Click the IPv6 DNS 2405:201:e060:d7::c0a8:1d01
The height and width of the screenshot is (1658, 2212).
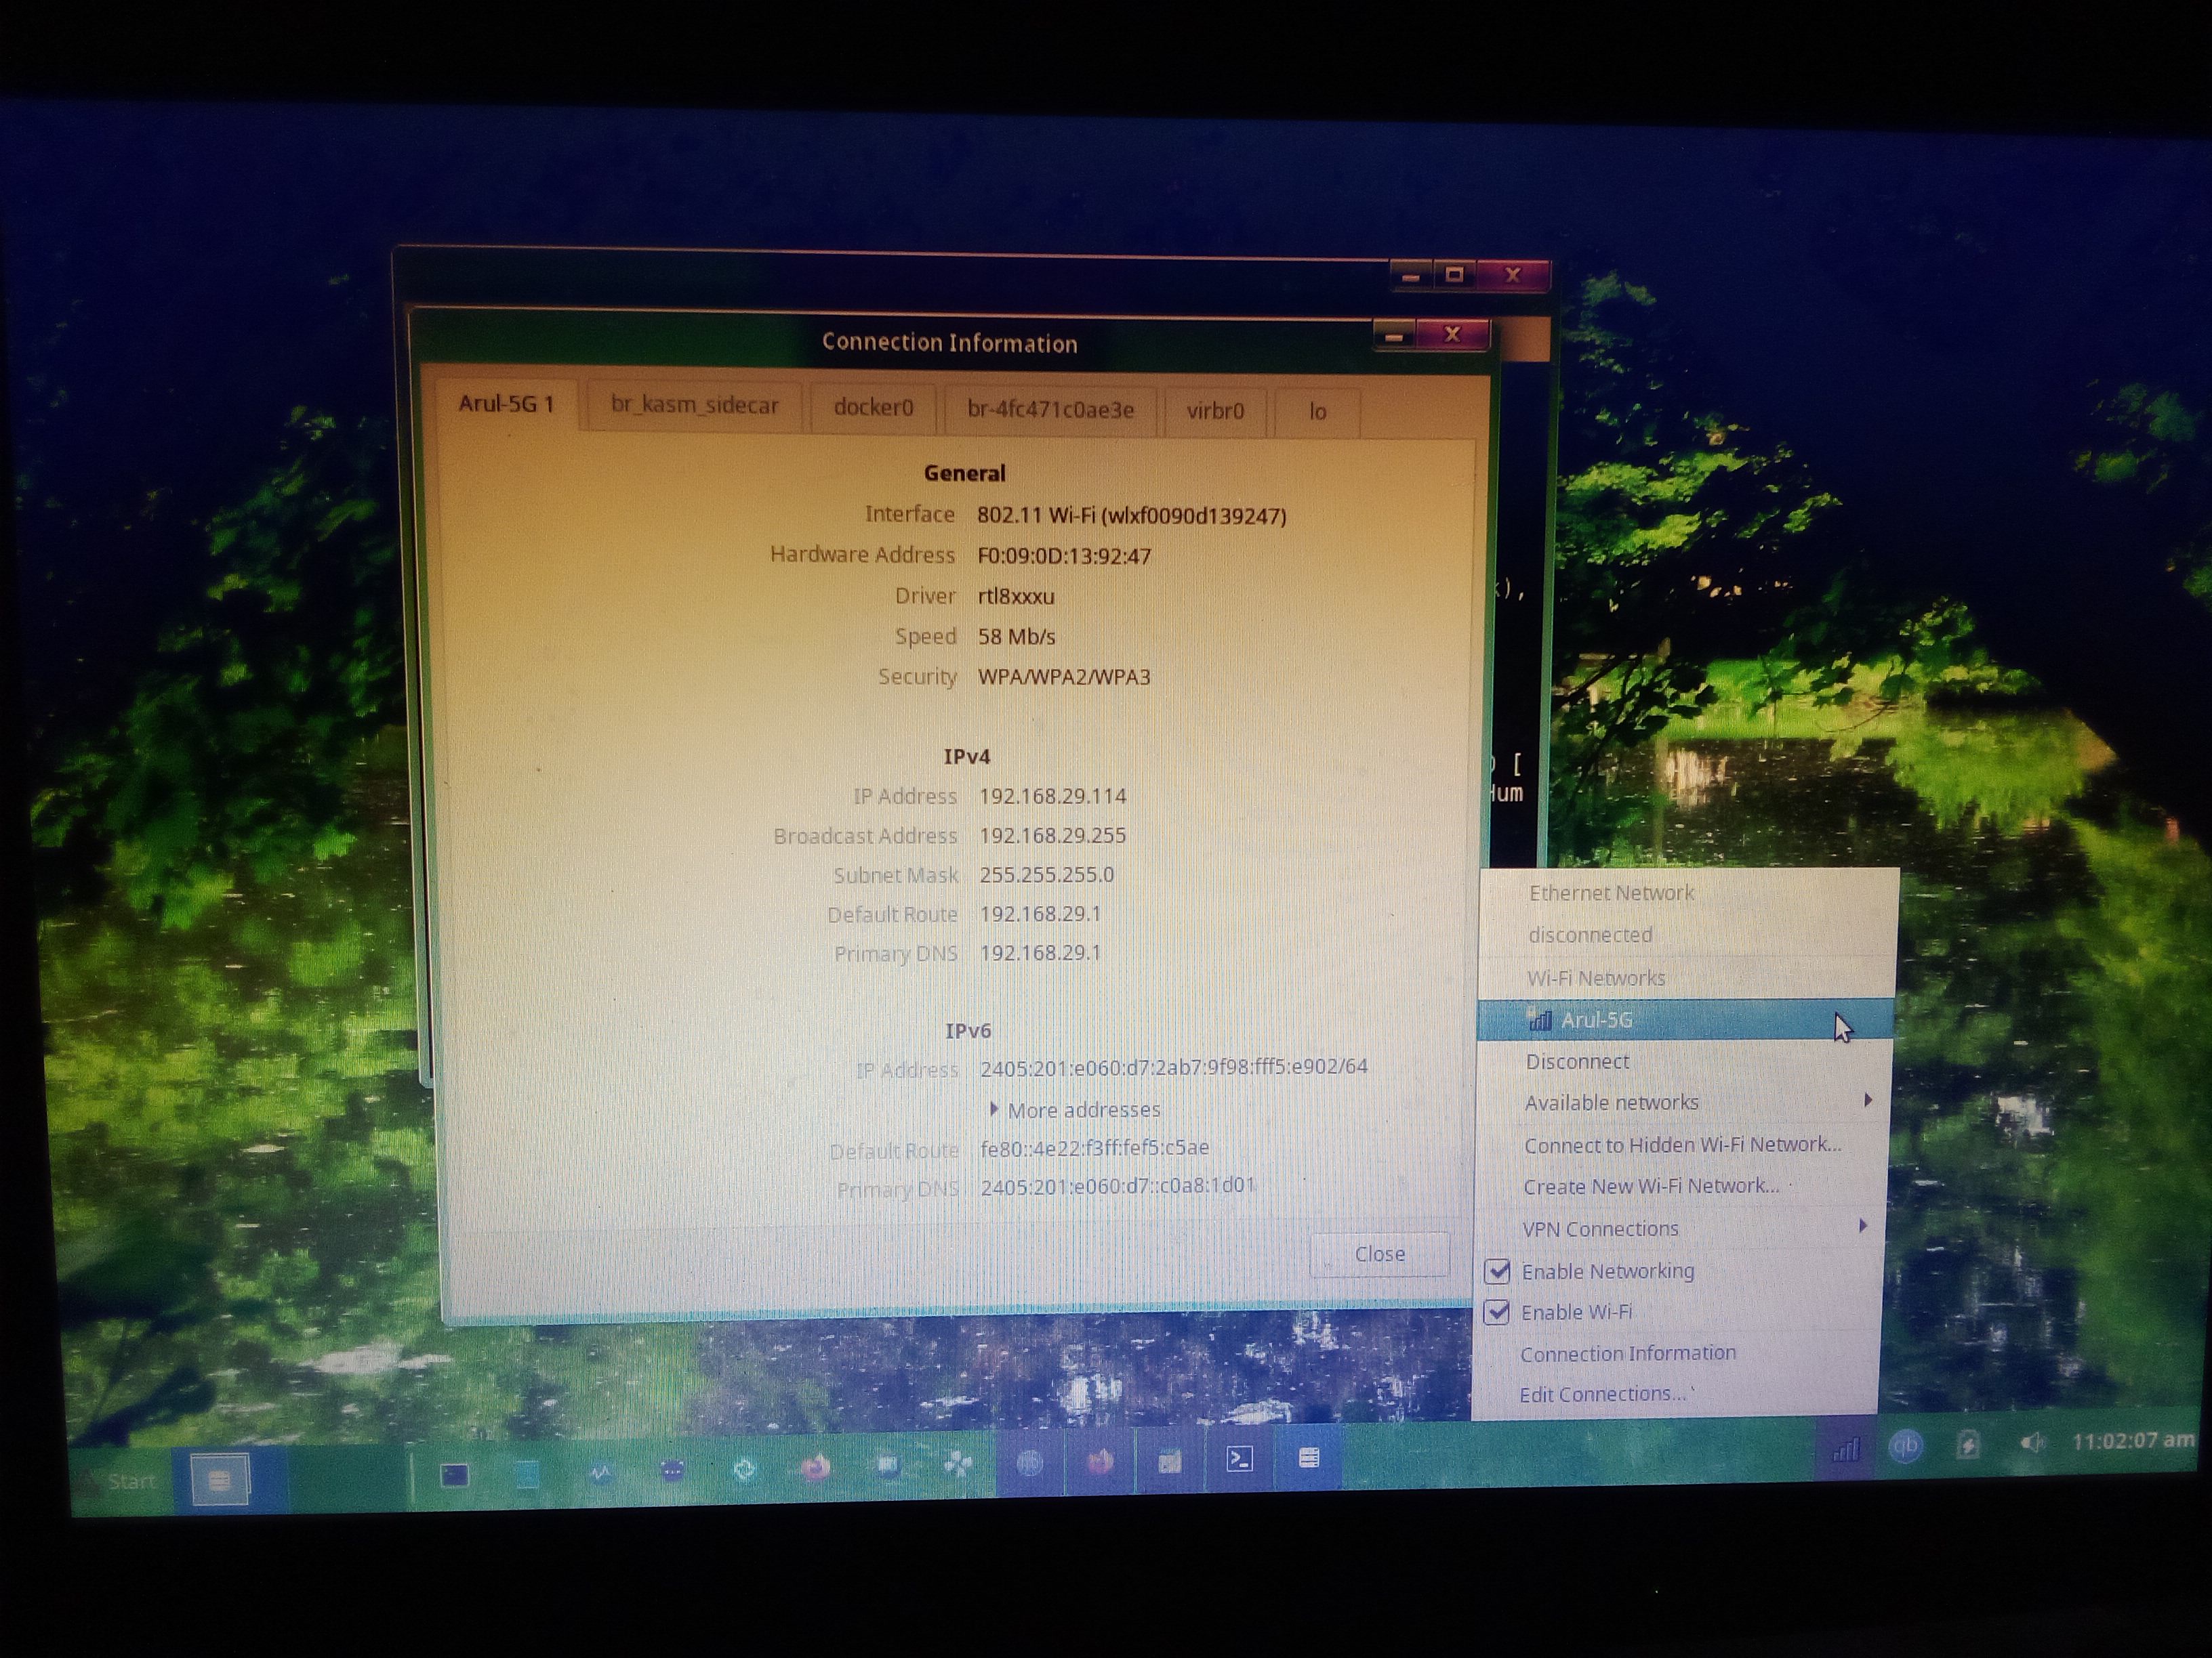1117,1187
